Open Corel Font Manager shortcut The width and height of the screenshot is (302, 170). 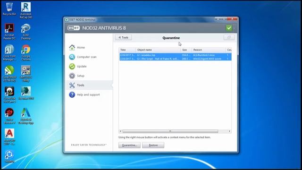coord(9,52)
